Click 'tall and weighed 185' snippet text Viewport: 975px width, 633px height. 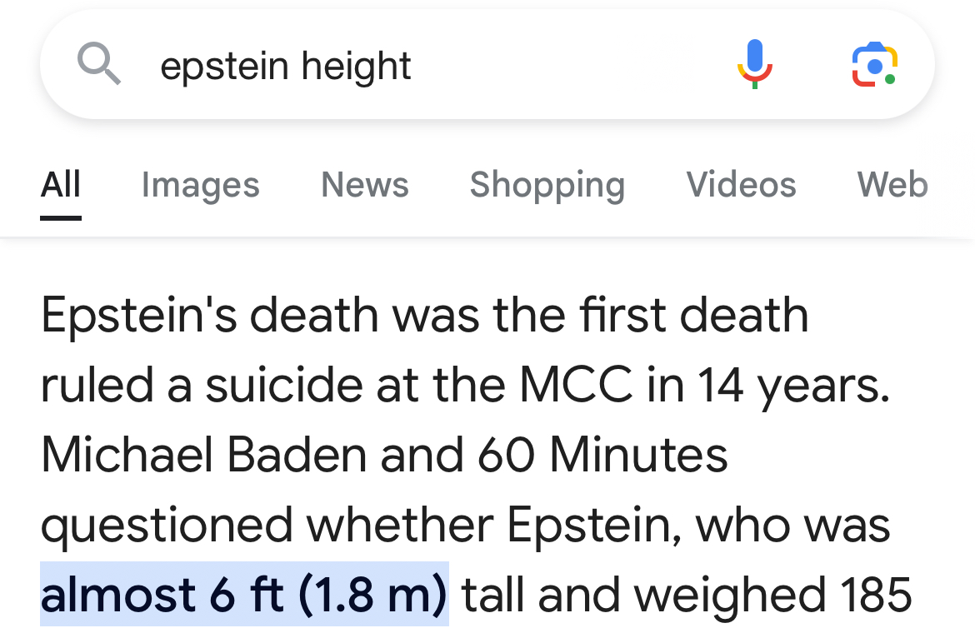[x=687, y=595]
